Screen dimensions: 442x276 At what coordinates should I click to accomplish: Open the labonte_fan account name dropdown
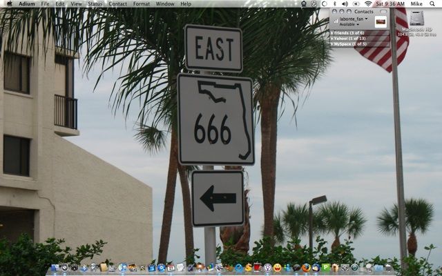click(x=352, y=19)
